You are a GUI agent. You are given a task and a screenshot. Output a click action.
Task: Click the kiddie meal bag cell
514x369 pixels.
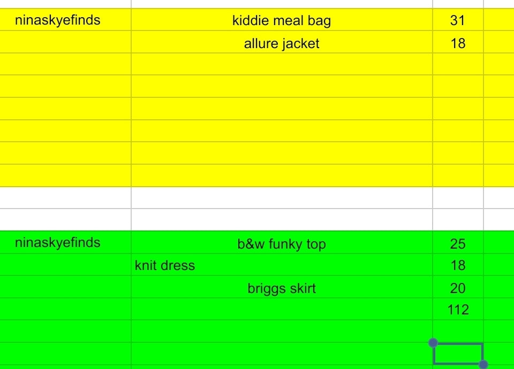pyautogui.click(x=282, y=21)
